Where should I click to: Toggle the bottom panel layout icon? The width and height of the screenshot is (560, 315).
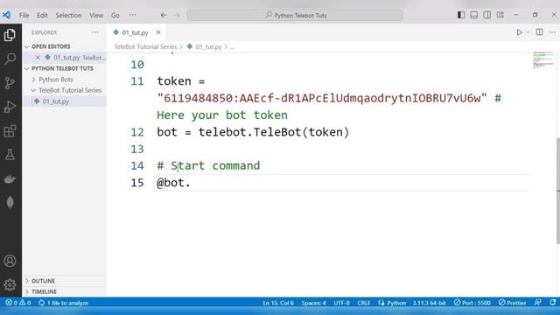[474, 15]
